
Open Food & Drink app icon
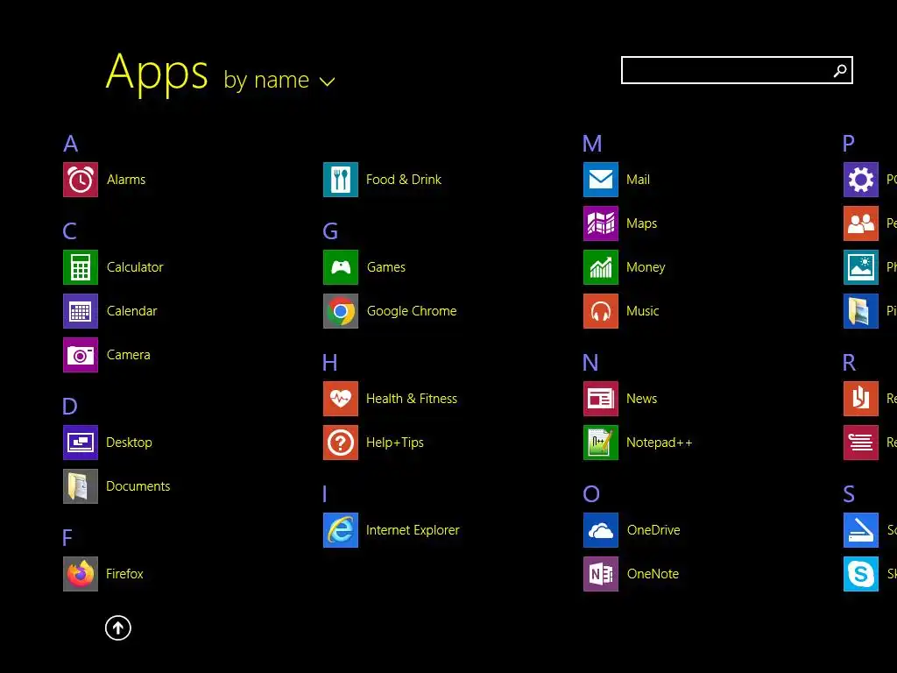click(341, 180)
